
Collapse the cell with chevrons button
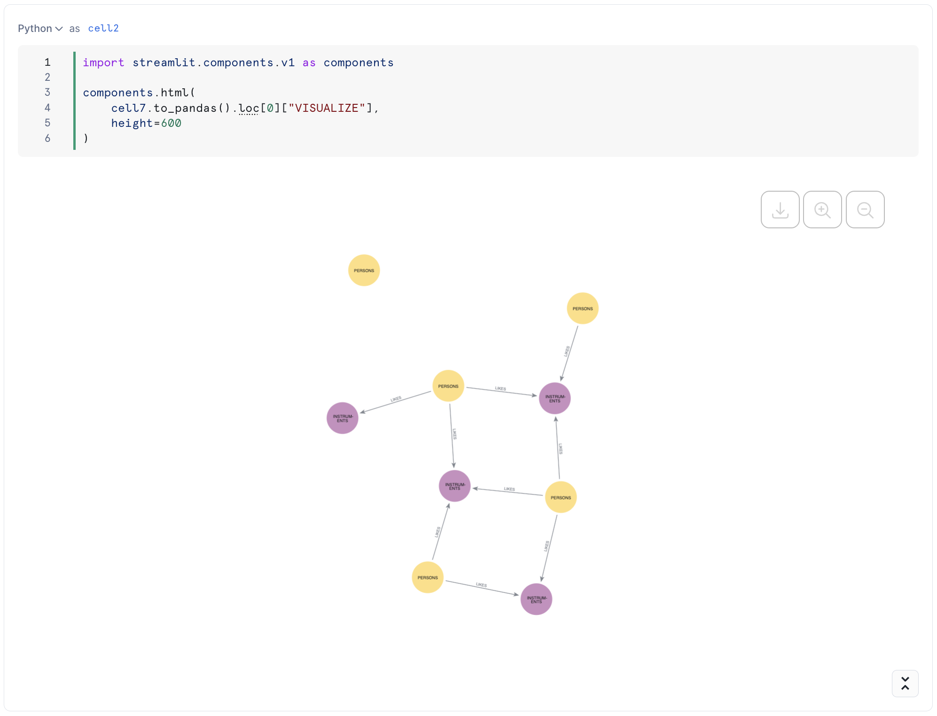click(905, 684)
